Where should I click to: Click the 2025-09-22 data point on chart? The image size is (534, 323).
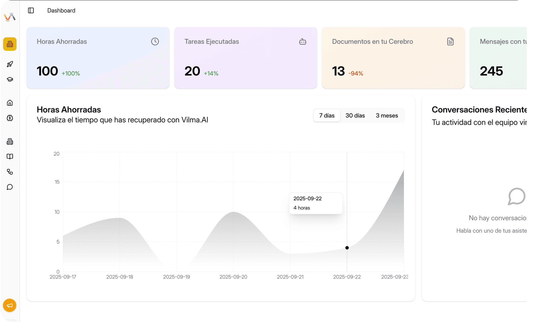(x=347, y=248)
